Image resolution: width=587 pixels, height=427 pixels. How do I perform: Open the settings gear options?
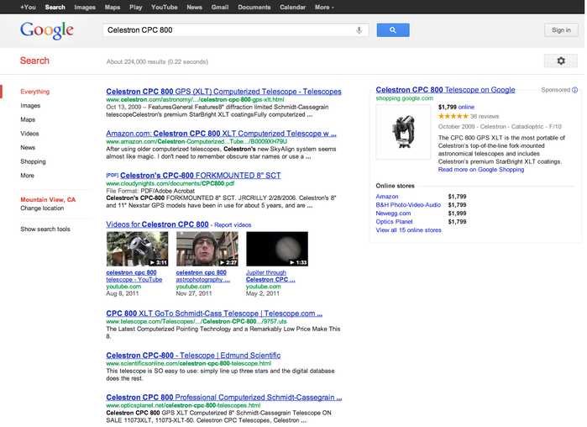(x=560, y=61)
